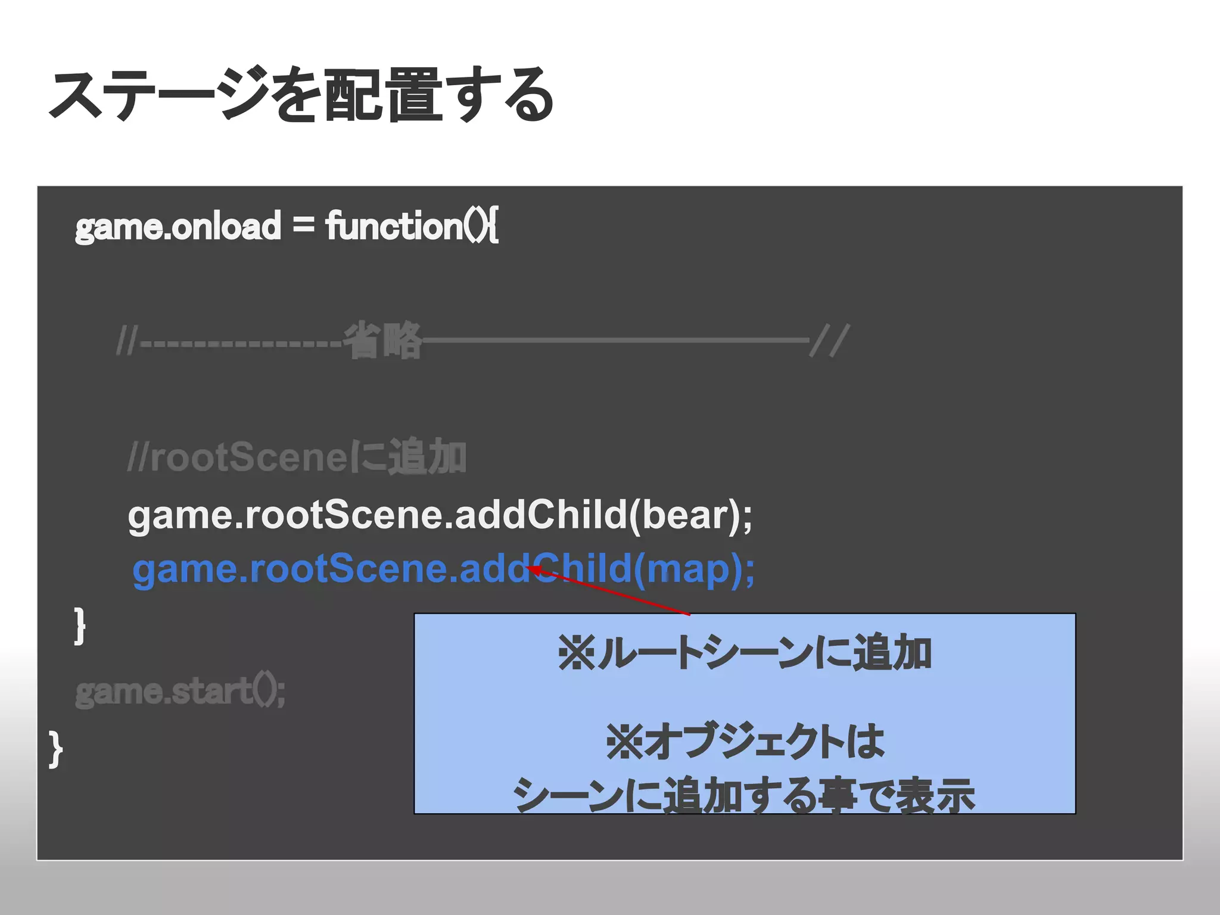Click the note シーンに追加する事で表示
This screenshot has width=1220, height=915.
pos(745,795)
